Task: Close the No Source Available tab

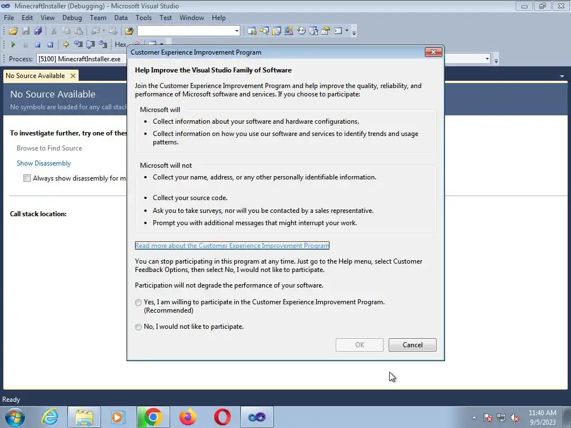Action: point(73,76)
